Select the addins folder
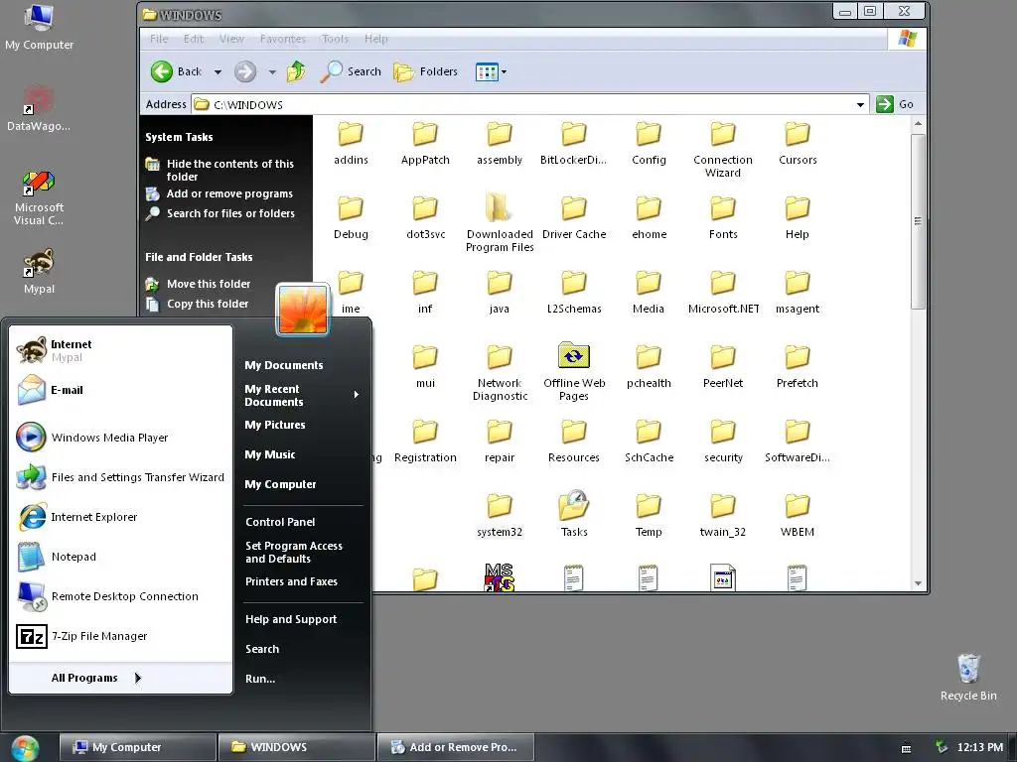The image size is (1017, 762). pyautogui.click(x=351, y=143)
